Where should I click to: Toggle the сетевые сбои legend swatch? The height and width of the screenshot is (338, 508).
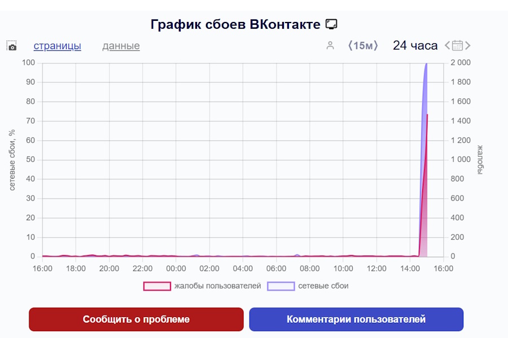pos(281,286)
